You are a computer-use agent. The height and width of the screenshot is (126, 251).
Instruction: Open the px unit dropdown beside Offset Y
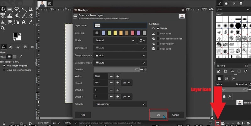(x=127, y=97)
